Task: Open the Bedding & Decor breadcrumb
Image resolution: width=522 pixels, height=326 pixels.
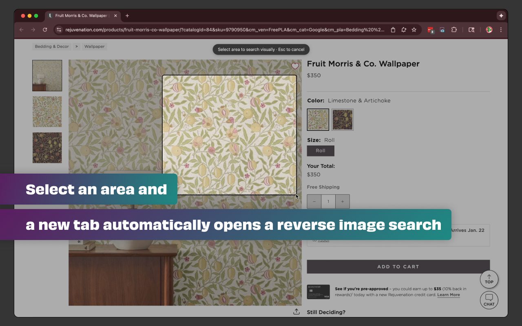Action: (x=52, y=46)
